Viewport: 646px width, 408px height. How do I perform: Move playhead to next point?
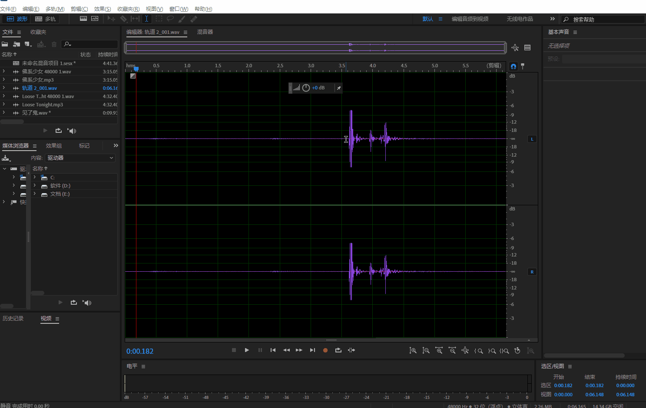312,350
